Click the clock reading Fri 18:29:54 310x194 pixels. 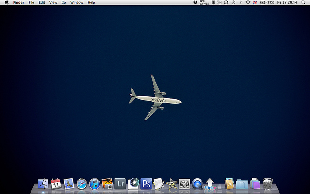pos(287,2)
